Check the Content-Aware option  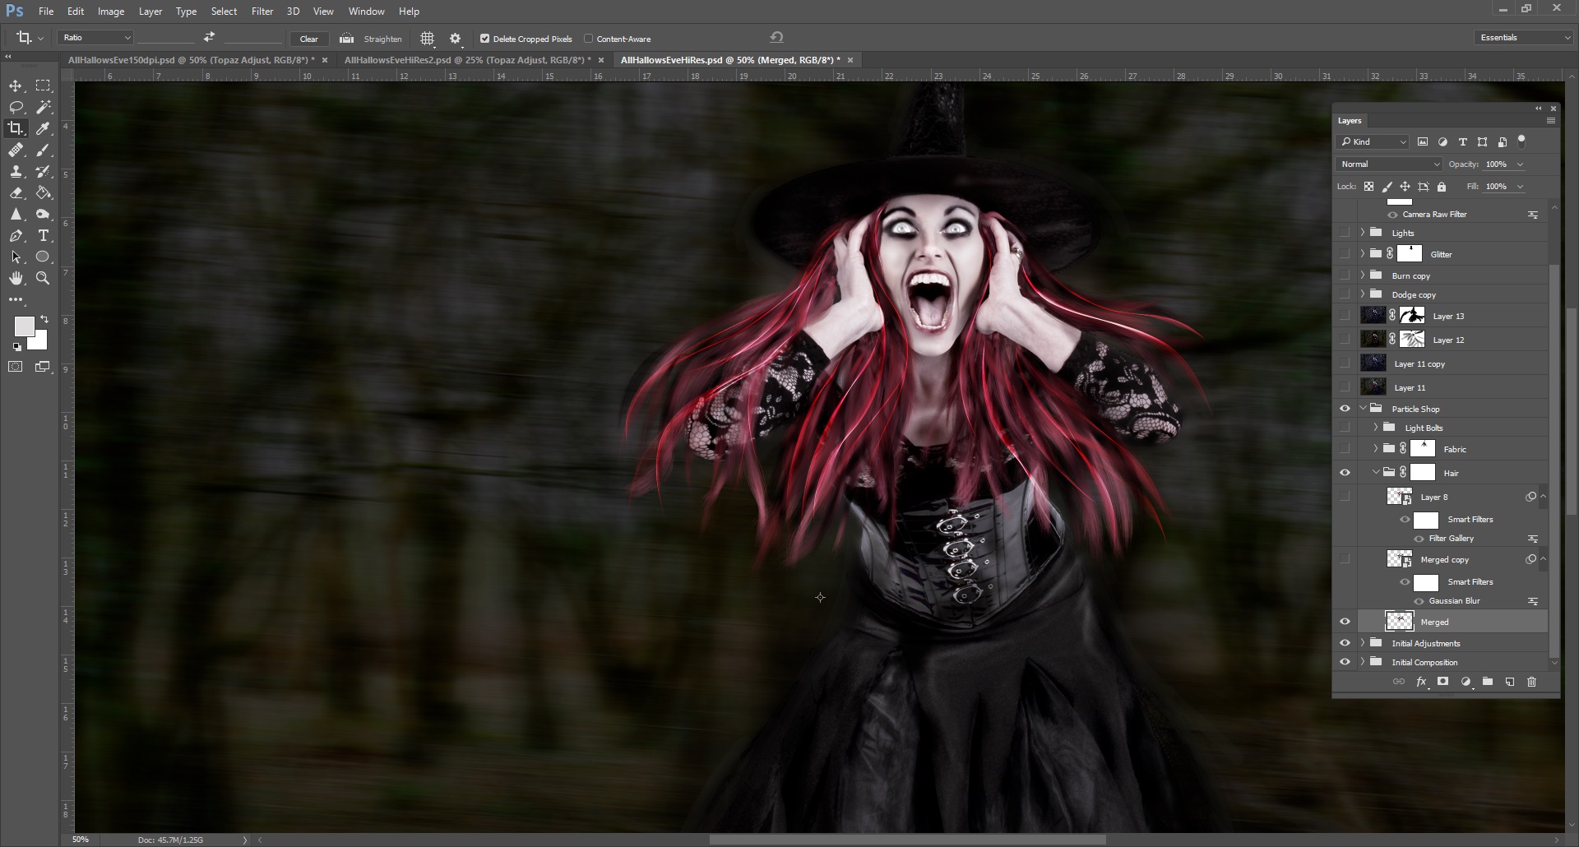589,39
